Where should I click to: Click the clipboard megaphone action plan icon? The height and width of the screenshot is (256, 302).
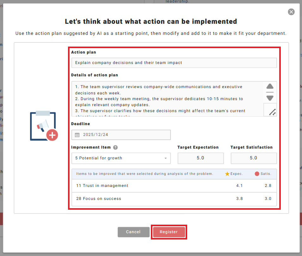click(x=44, y=126)
